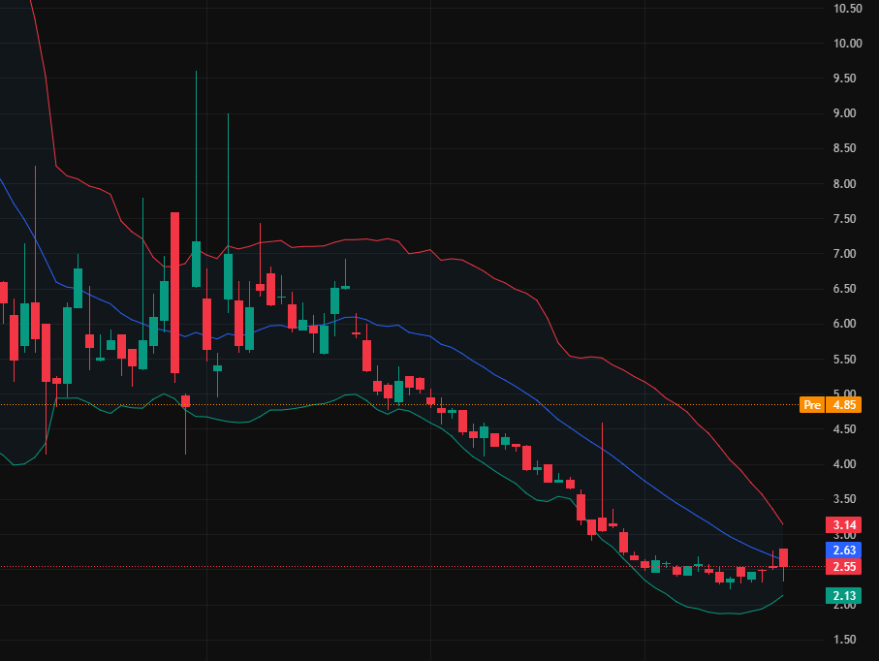Click the 7.00 price axis label

[x=844, y=254]
